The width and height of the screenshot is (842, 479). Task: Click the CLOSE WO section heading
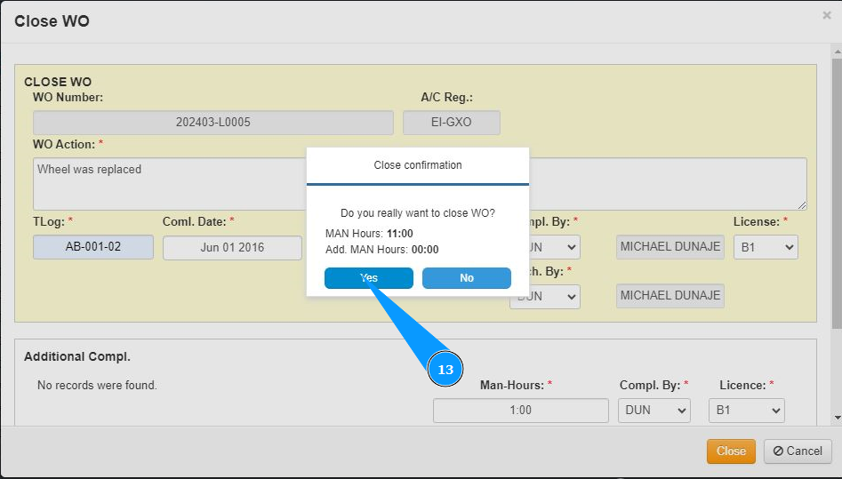click(x=58, y=82)
